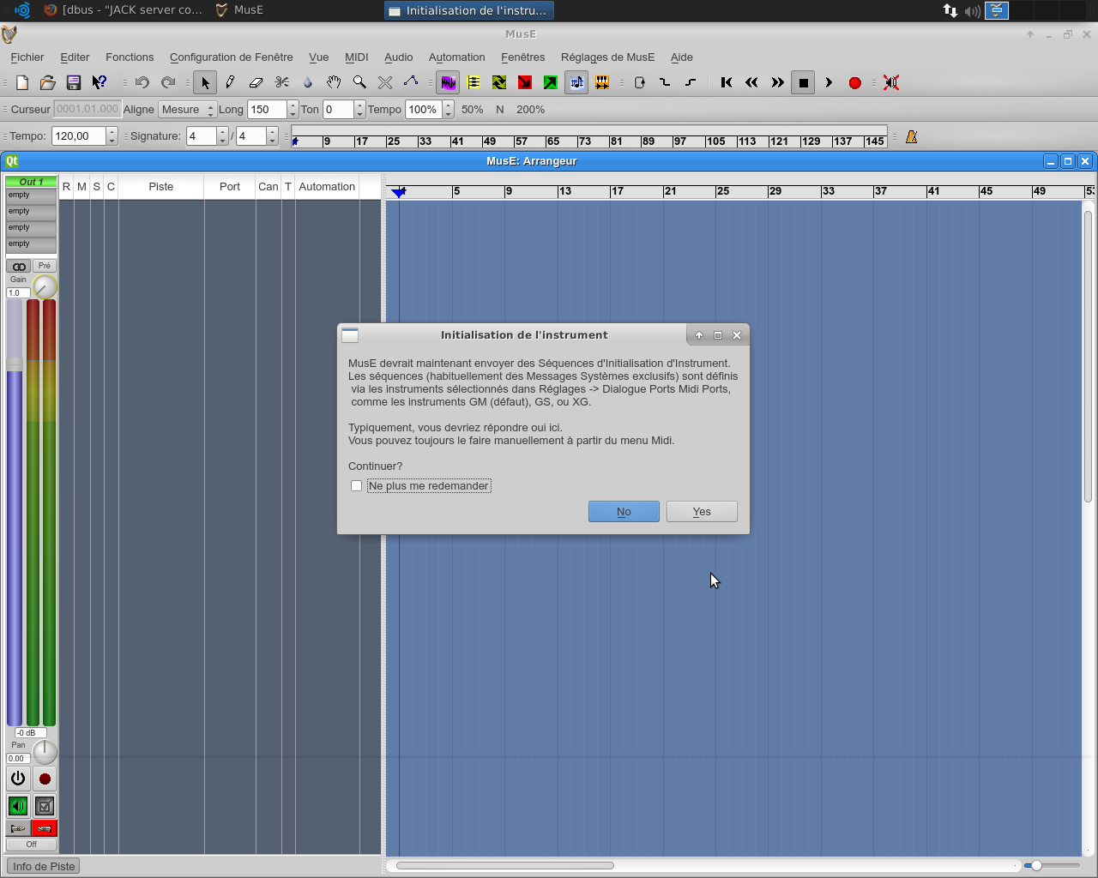Adjust the 'Long' value spinner arrows
The width and height of the screenshot is (1098, 878).
[293, 110]
